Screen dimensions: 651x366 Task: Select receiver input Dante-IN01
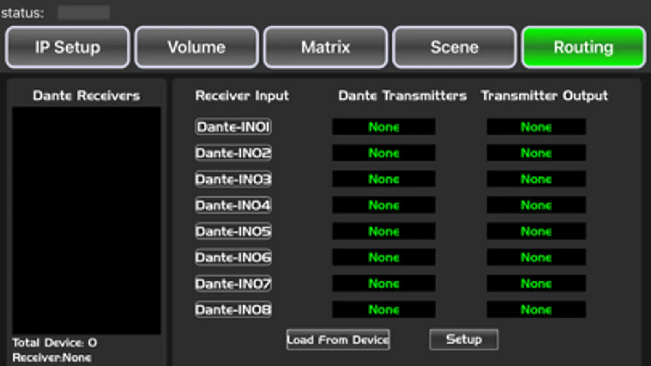tap(233, 127)
